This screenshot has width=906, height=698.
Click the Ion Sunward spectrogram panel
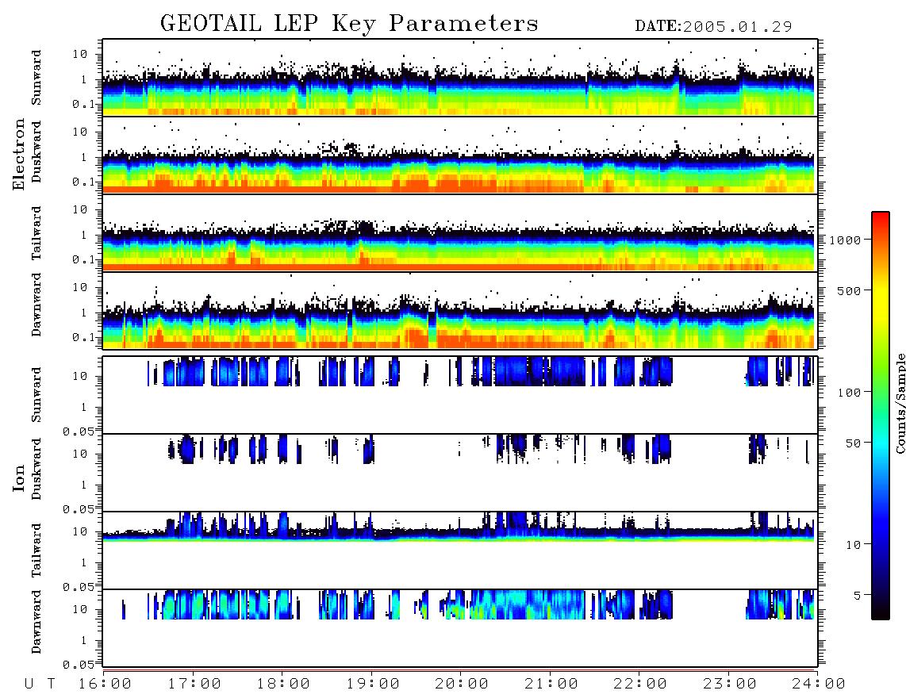(x=460, y=395)
